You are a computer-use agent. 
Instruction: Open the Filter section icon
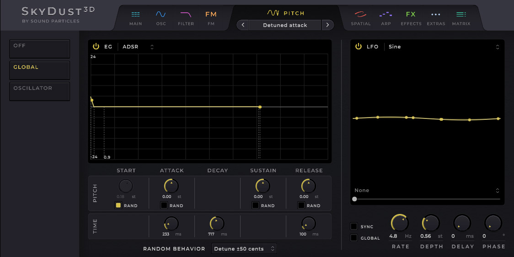point(186,17)
